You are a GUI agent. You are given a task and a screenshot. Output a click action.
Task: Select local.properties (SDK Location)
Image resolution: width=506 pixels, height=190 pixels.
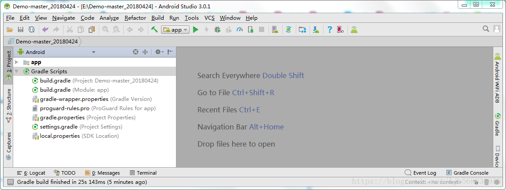point(75,136)
